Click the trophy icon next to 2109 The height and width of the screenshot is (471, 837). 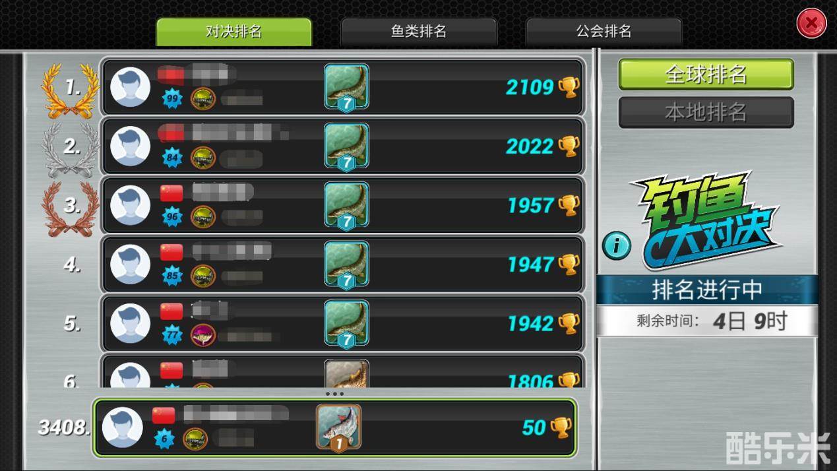pos(569,87)
